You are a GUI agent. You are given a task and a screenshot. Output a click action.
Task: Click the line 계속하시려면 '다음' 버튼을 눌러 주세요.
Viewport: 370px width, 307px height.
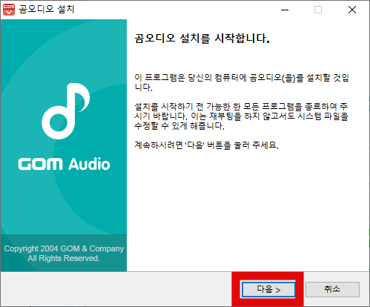point(206,145)
